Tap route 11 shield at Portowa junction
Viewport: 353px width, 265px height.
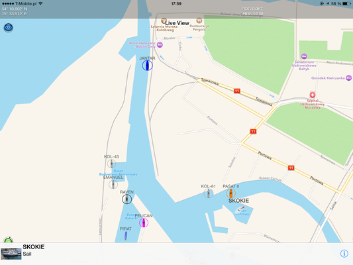pos(253,131)
